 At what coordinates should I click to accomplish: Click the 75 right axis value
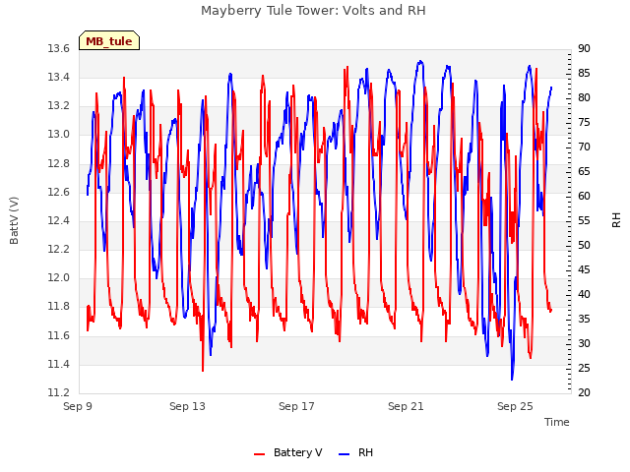tap(584, 122)
